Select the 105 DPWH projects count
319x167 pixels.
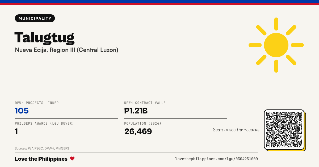pos(22,111)
